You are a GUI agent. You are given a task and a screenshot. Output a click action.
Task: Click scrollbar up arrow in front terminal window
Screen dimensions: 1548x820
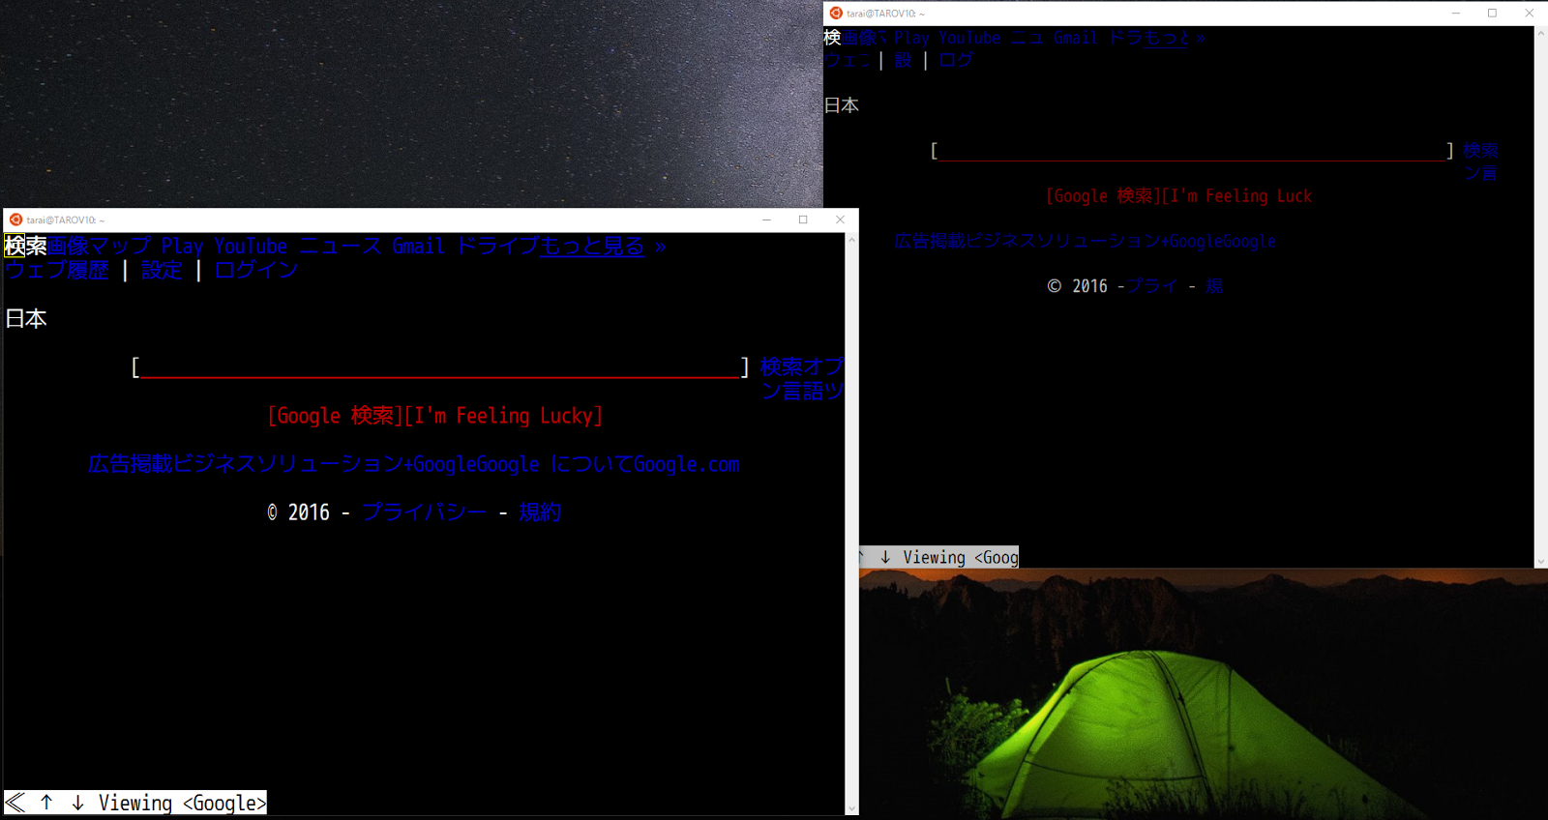point(851,239)
